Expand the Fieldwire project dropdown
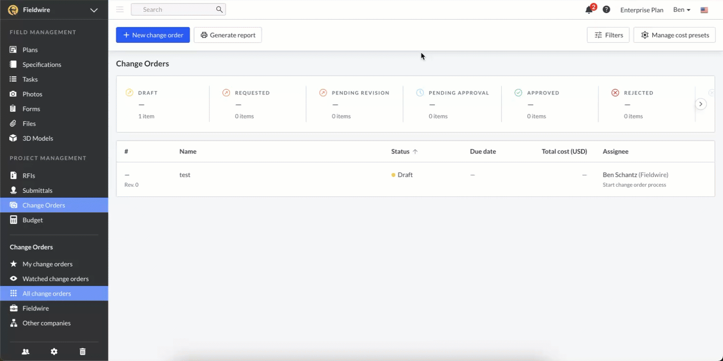Image resolution: width=723 pixels, height=361 pixels. tap(94, 10)
